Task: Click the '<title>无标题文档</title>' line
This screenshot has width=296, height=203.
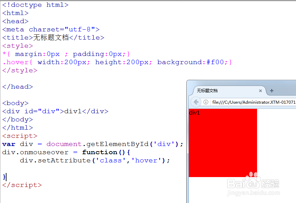Action: click(53, 38)
